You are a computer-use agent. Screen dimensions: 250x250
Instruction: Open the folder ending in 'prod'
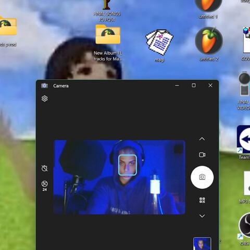tap(8, 31)
